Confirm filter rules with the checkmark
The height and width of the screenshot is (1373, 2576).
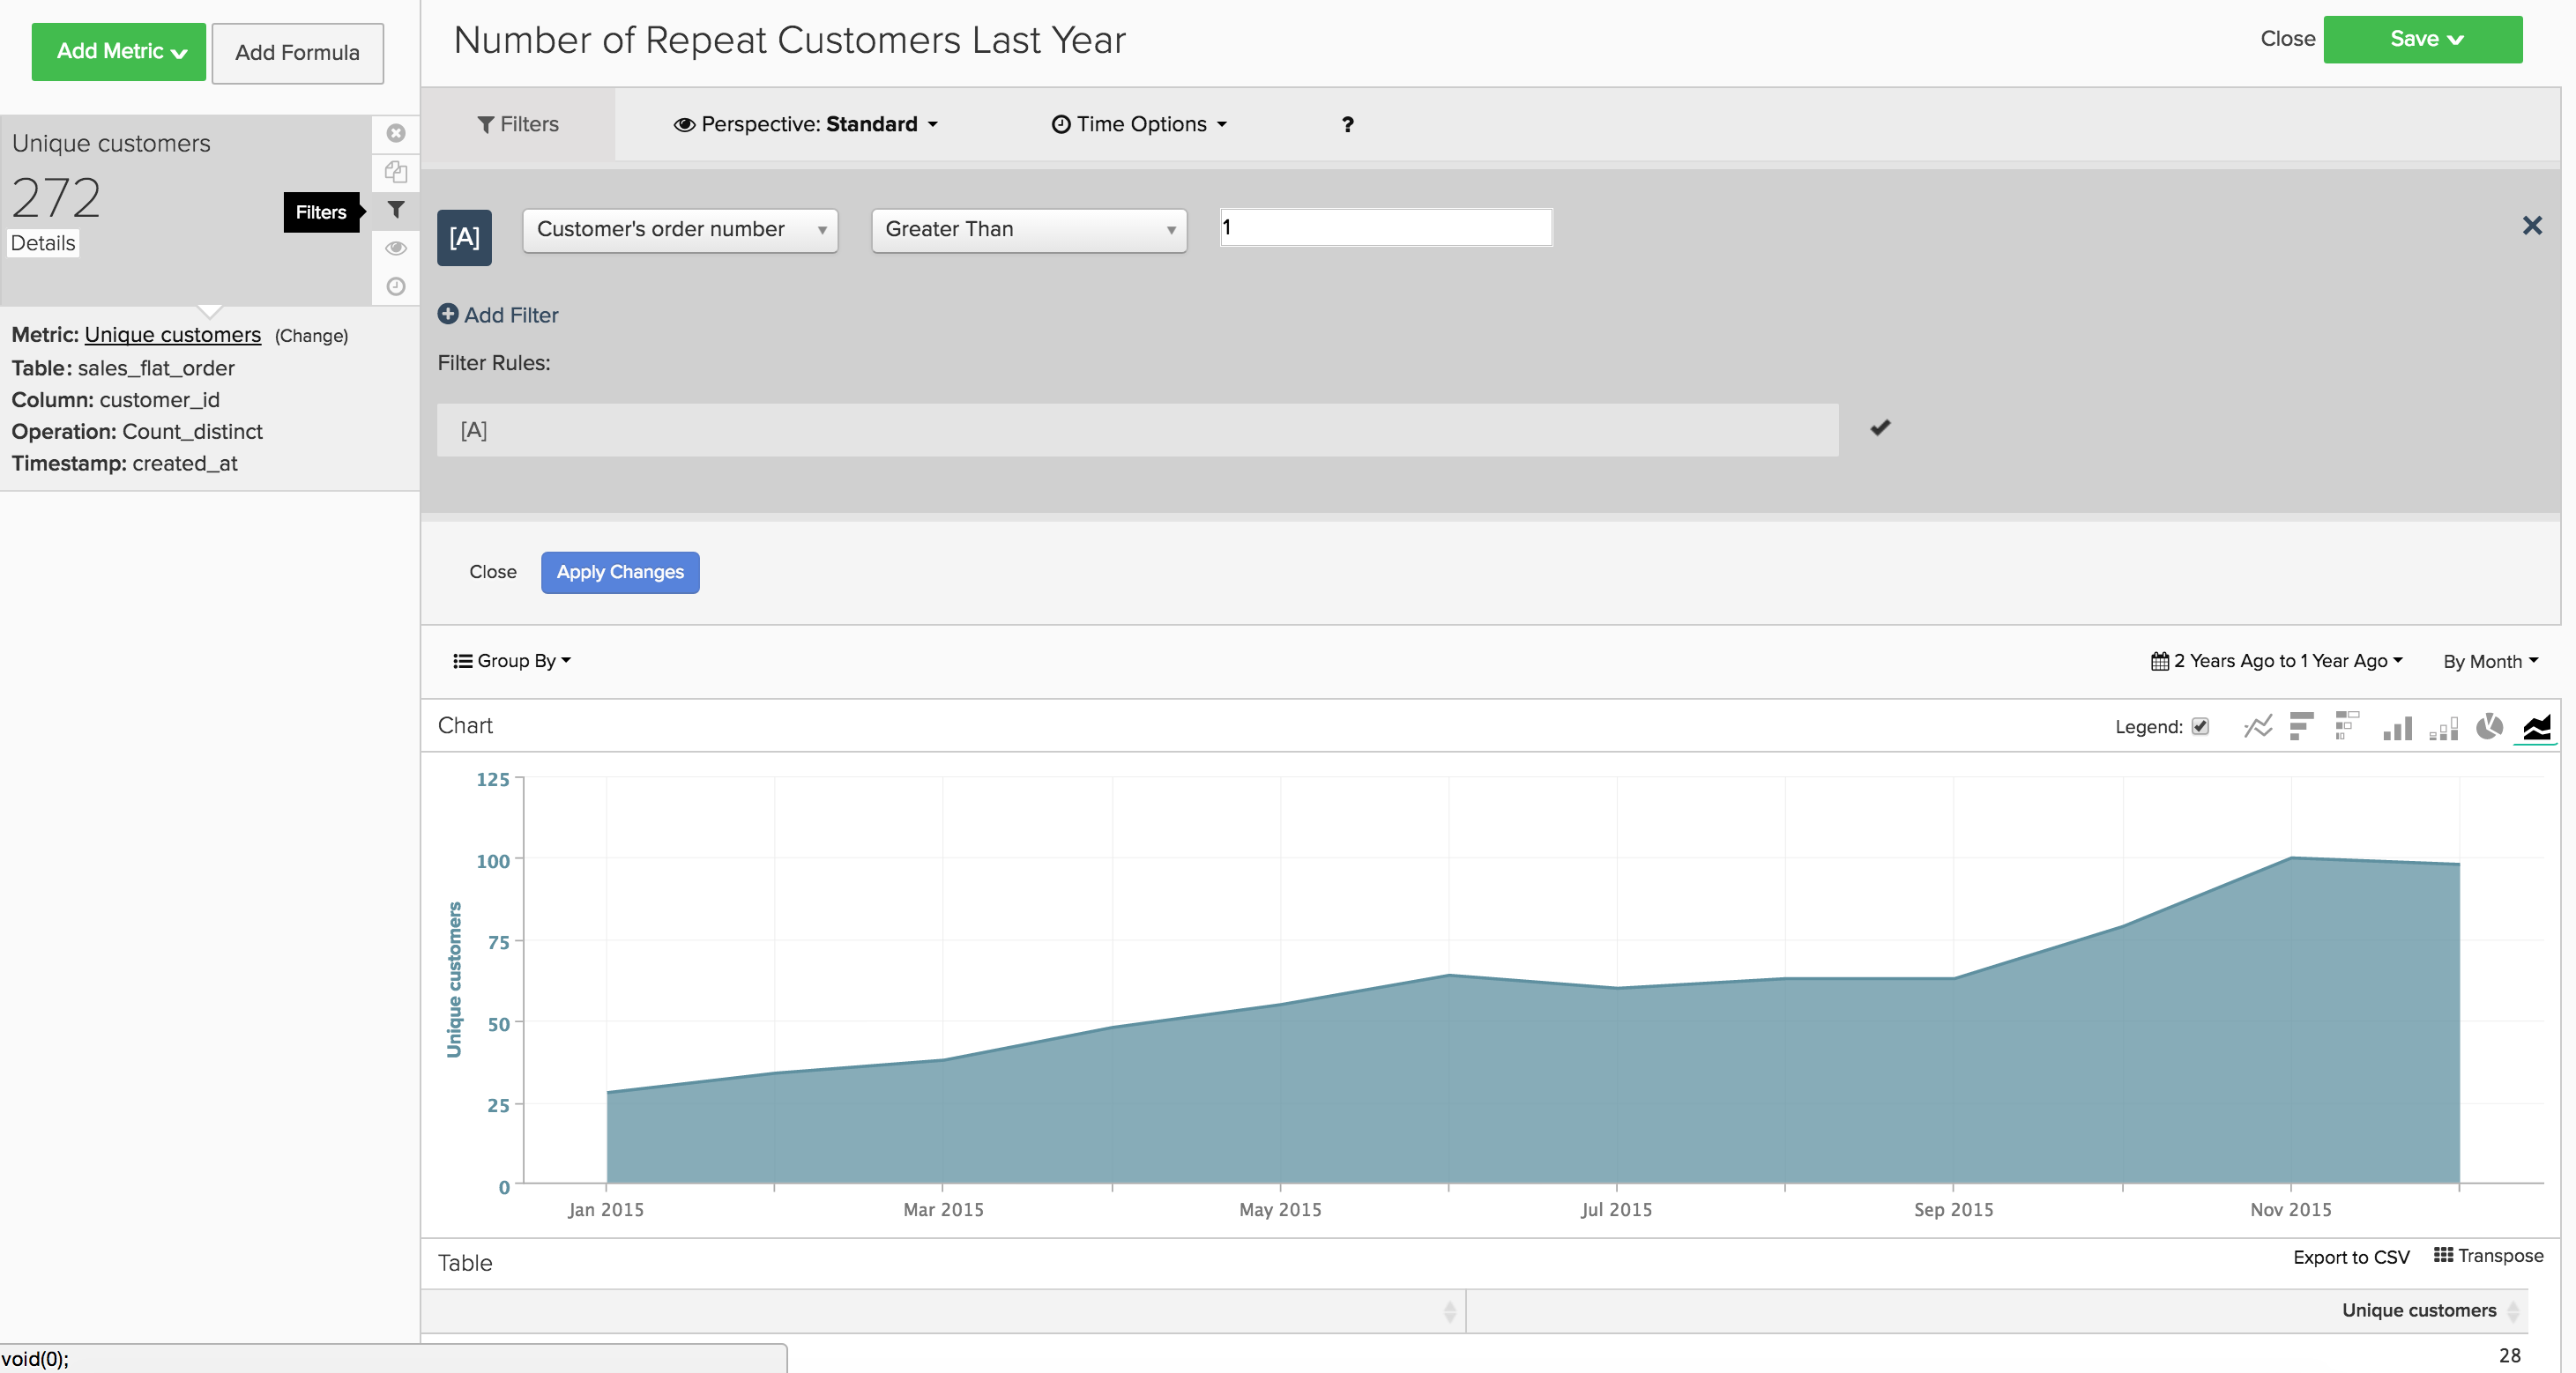1880,427
